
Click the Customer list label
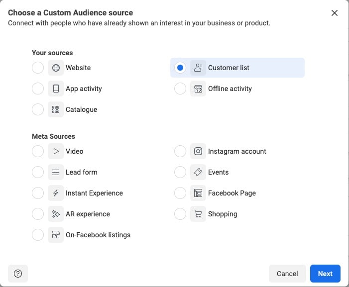pos(229,68)
